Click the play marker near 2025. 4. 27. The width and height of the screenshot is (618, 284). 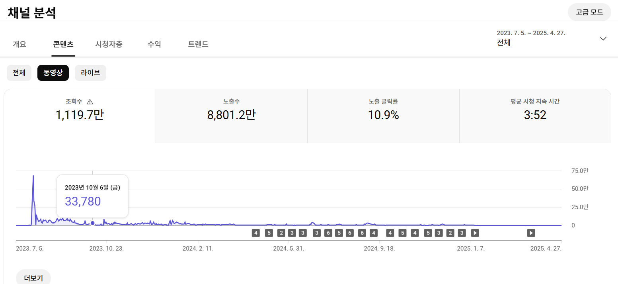point(531,233)
